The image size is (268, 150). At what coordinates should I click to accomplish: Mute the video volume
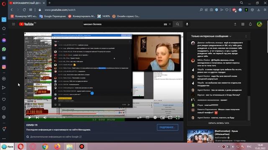click(x=45, y=117)
